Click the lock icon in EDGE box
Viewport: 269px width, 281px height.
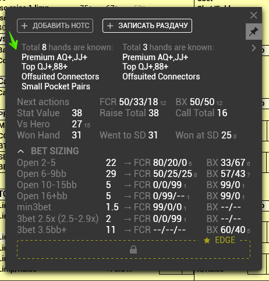click(133, 249)
